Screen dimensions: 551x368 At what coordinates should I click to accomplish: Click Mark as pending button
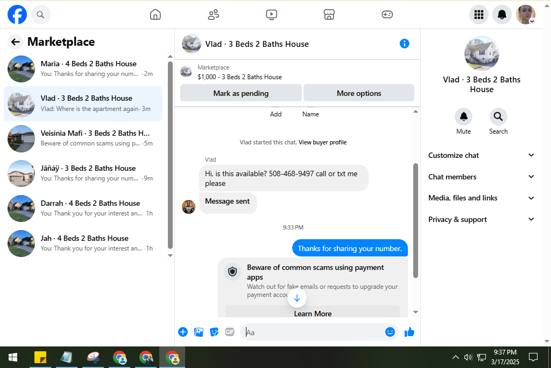pos(241,93)
